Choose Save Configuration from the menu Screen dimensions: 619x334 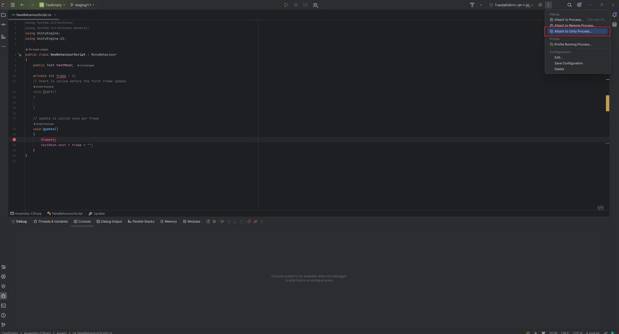pyautogui.click(x=568, y=63)
